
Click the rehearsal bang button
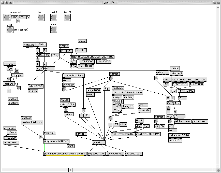click(7, 17)
